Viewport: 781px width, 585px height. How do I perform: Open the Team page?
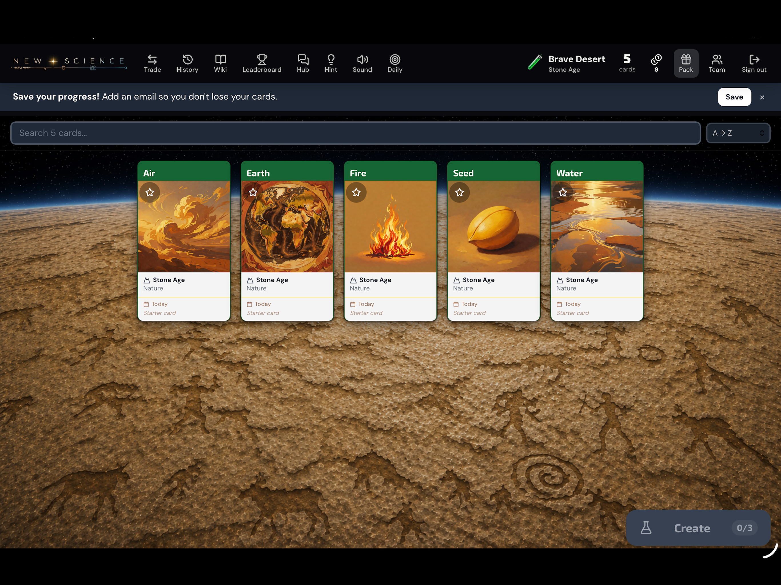coord(717,63)
